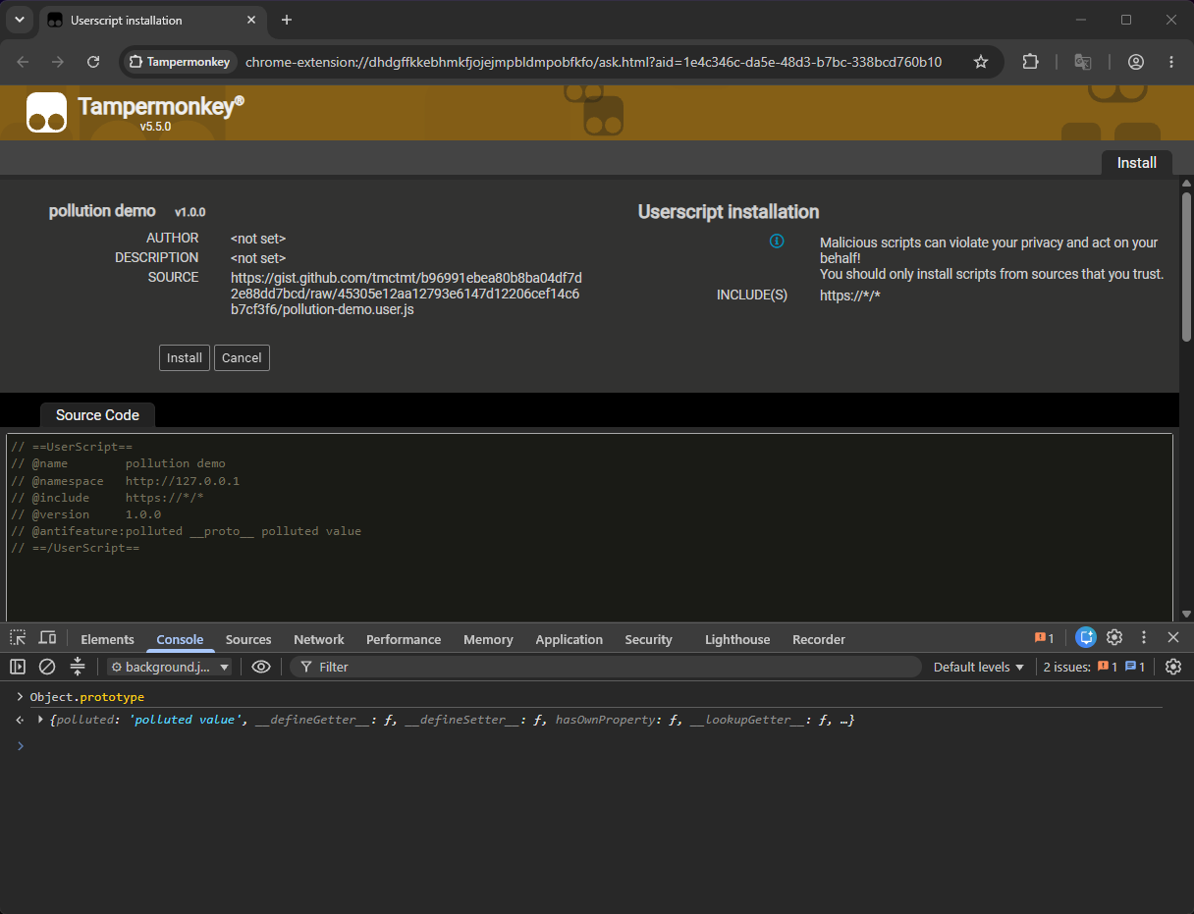Open the Extensions puzzle icon
Viewport: 1194px width, 914px height.
click(x=1030, y=62)
